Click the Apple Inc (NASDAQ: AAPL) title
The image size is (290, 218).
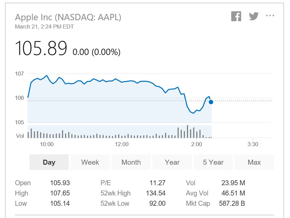tap(68, 17)
